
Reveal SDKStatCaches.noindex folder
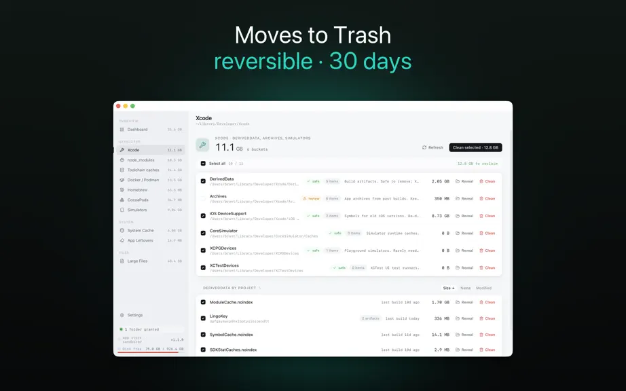coord(464,350)
